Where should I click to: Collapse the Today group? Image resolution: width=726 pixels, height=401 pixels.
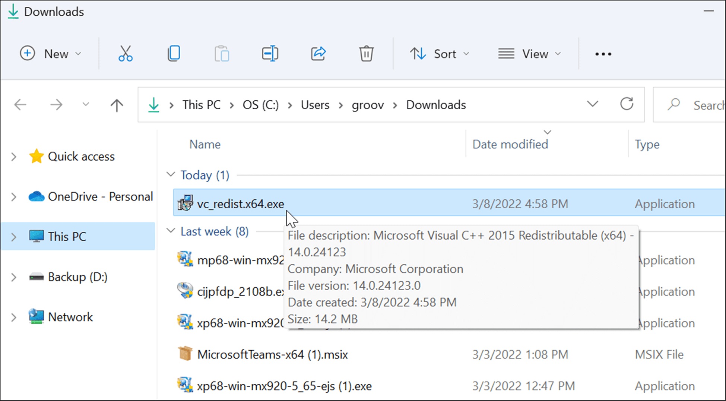point(171,174)
